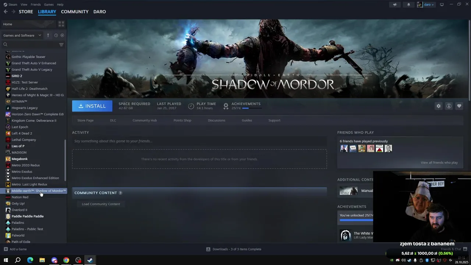Open the game settings gear icon

[x=438, y=106]
